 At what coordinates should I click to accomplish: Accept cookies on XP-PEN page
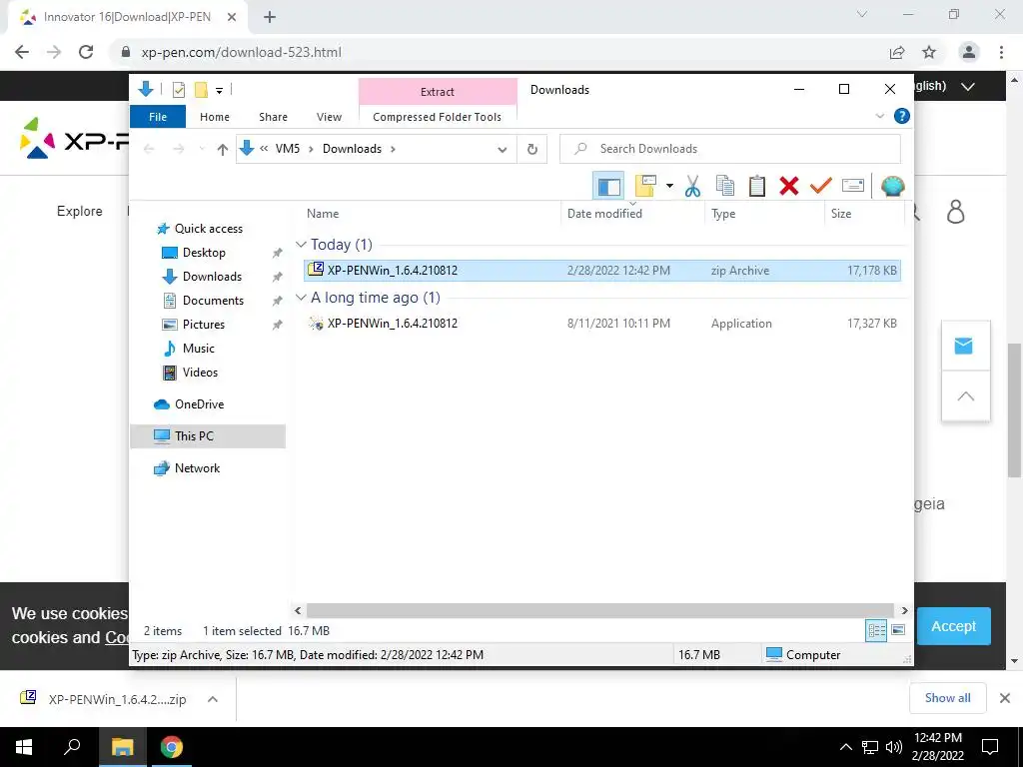953,626
